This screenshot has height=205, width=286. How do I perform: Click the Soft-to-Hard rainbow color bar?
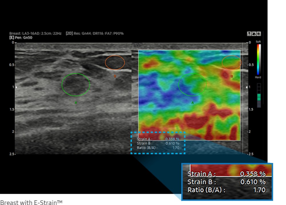pos(259,59)
